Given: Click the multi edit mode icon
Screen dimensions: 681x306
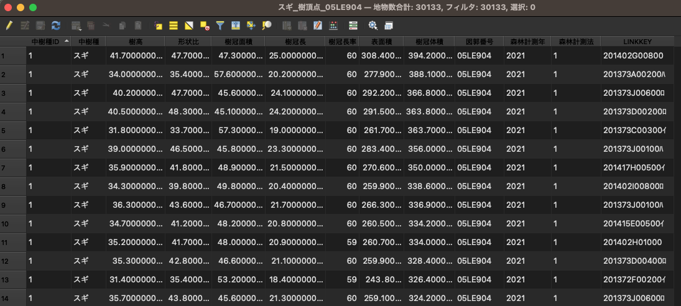Looking at the screenshot, I should tap(25, 25).
